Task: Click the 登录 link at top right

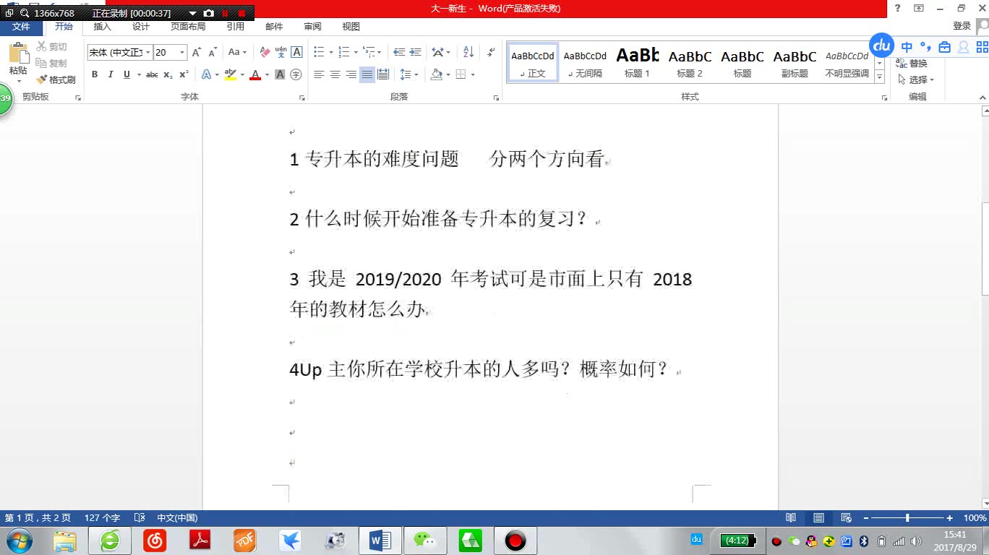Action: click(x=963, y=24)
